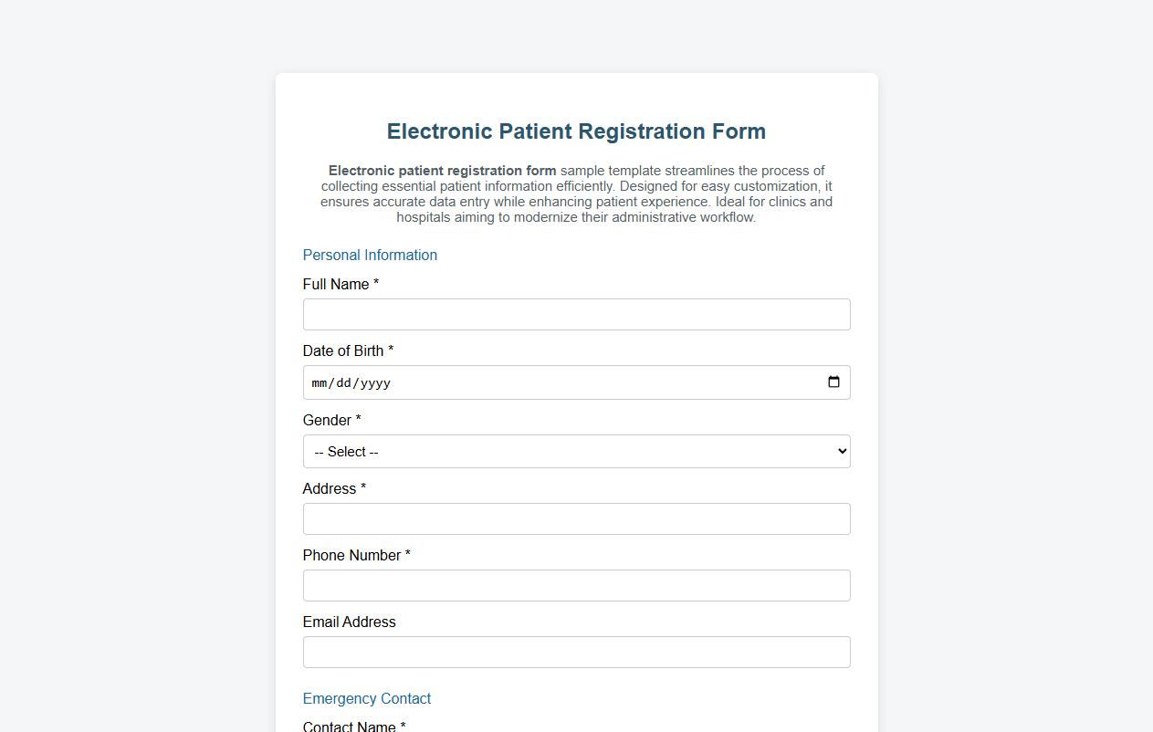The height and width of the screenshot is (732, 1153).
Task: Click the Gender field label
Action: coord(325,420)
